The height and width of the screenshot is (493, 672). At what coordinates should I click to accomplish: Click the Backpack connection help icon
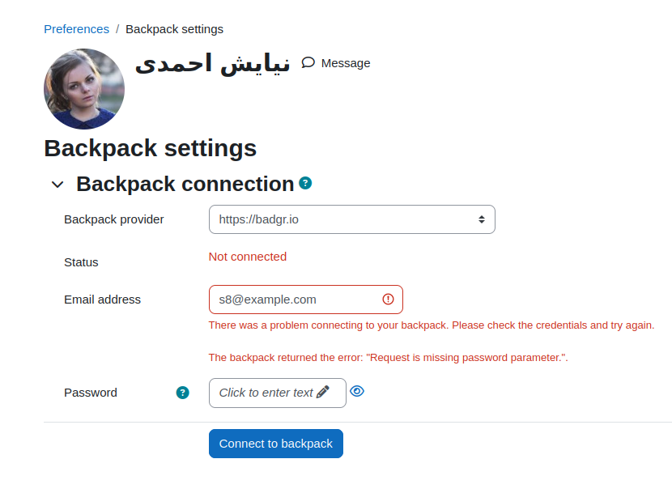pos(305,183)
